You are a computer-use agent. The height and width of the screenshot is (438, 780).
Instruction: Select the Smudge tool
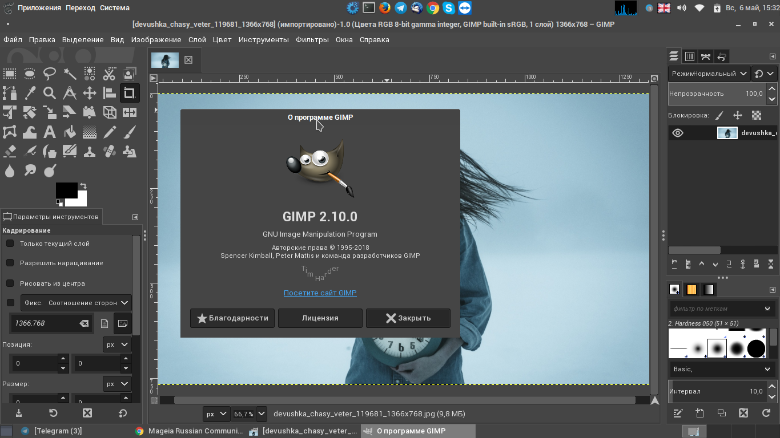pos(30,171)
